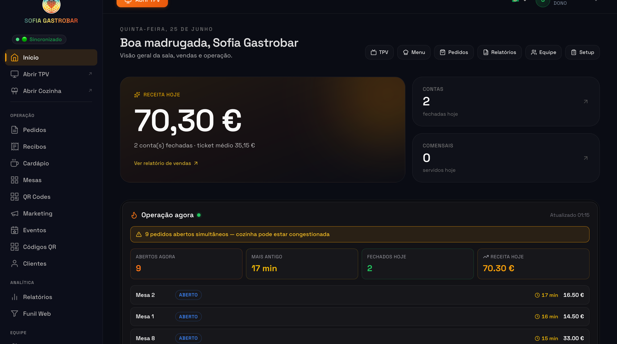Screen dimensions: 617x344
Task: Go to Recibos in the sidebar
Action: coord(51,147)
